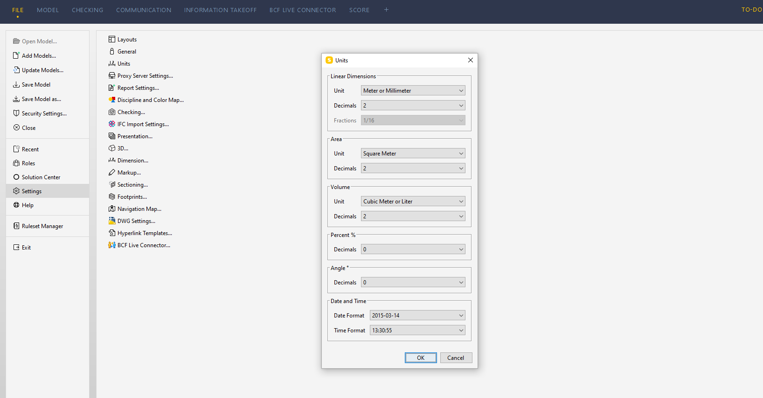Image resolution: width=763 pixels, height=398 pixels.
Task: Click the Recent files icon
Action: pyautogui.click(x=16, y=149)
